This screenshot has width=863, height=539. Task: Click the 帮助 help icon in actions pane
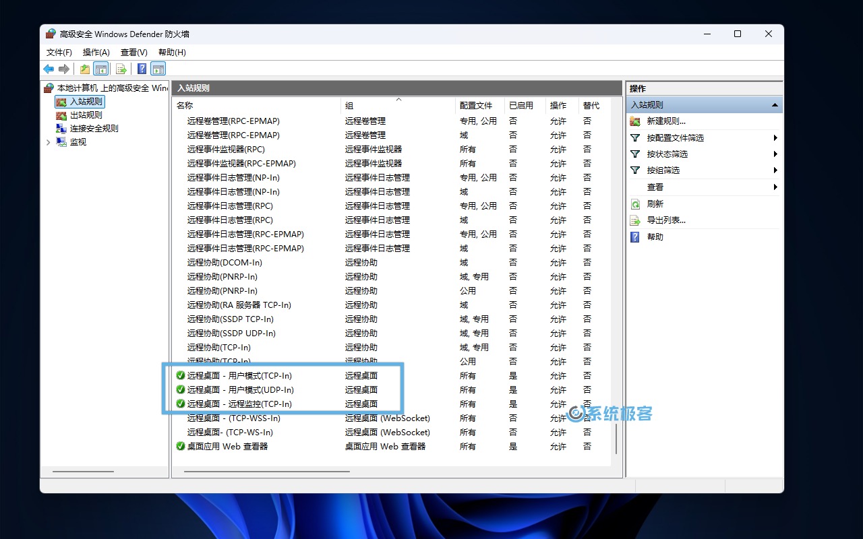(x=635, y=237)
